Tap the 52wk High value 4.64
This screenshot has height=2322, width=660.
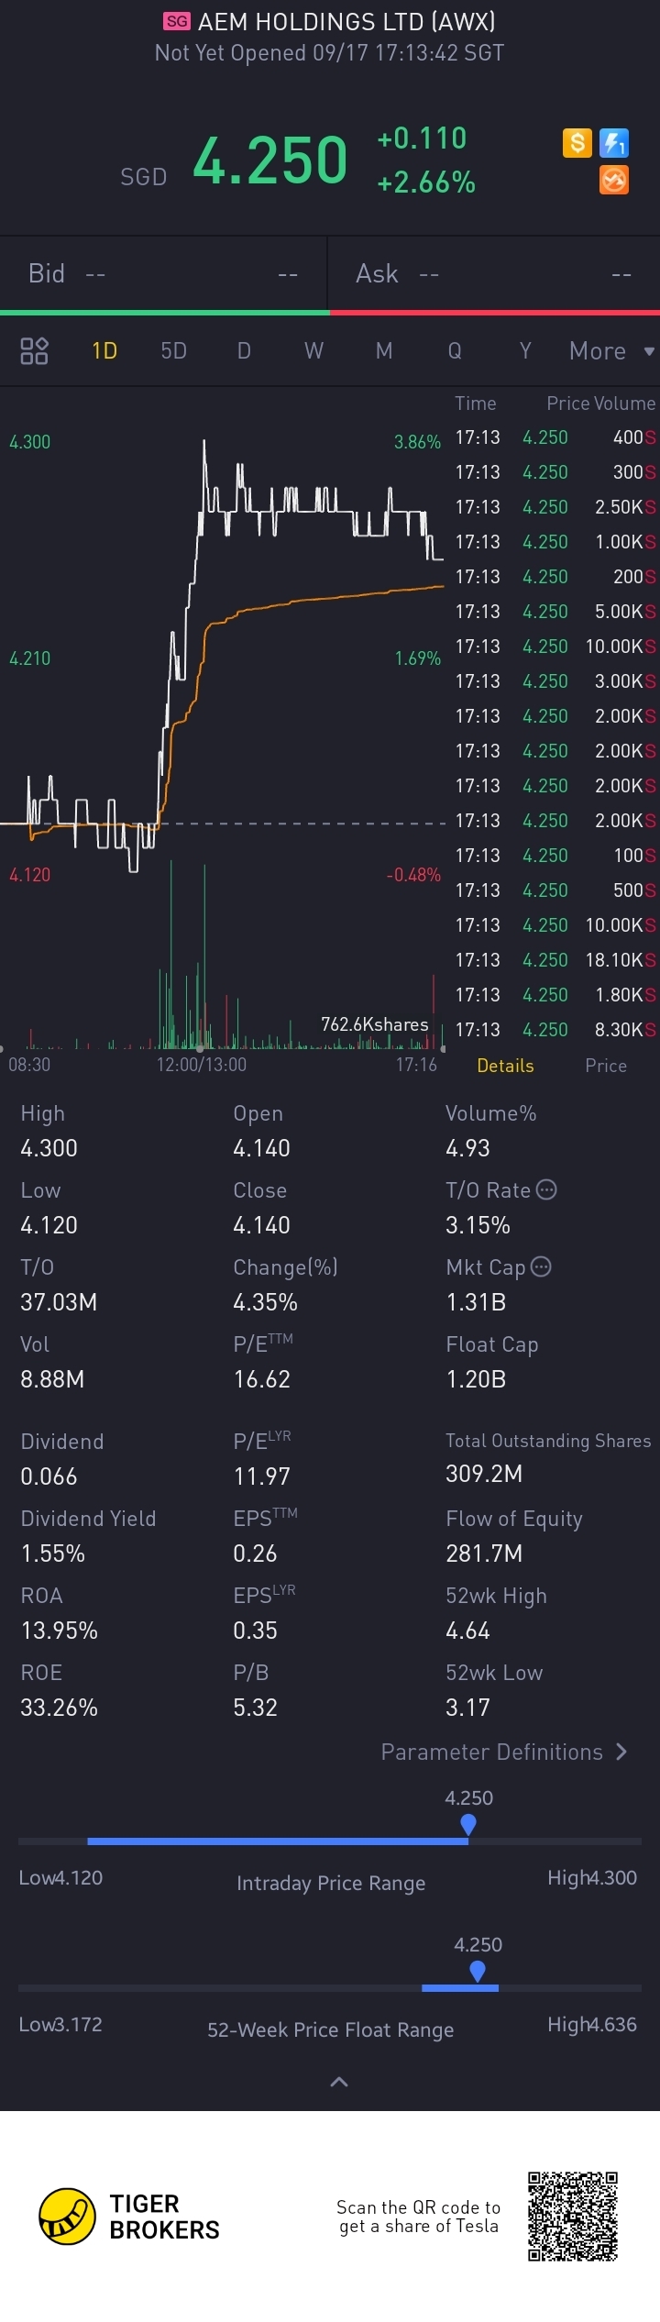coord(467,1631)
